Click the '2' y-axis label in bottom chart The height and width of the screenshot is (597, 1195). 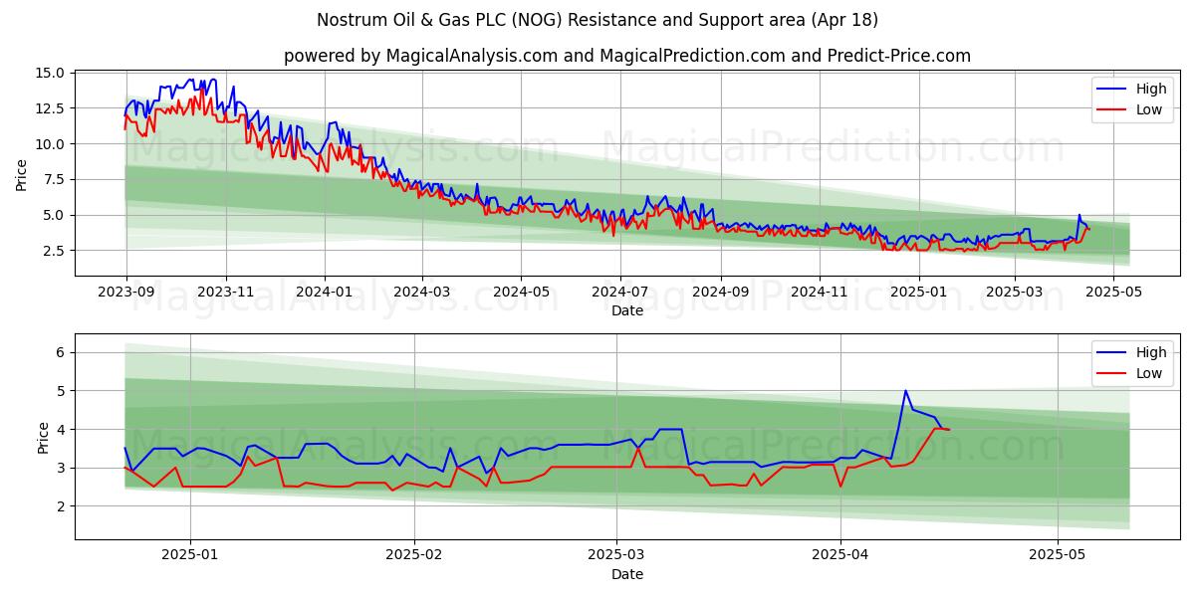[x=61, y=506]
